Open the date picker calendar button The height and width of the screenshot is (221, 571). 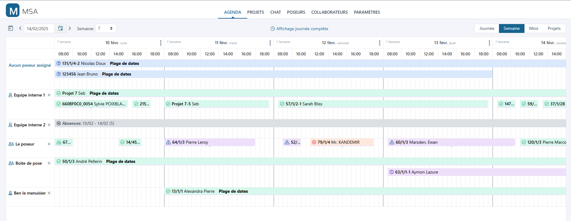61,28
